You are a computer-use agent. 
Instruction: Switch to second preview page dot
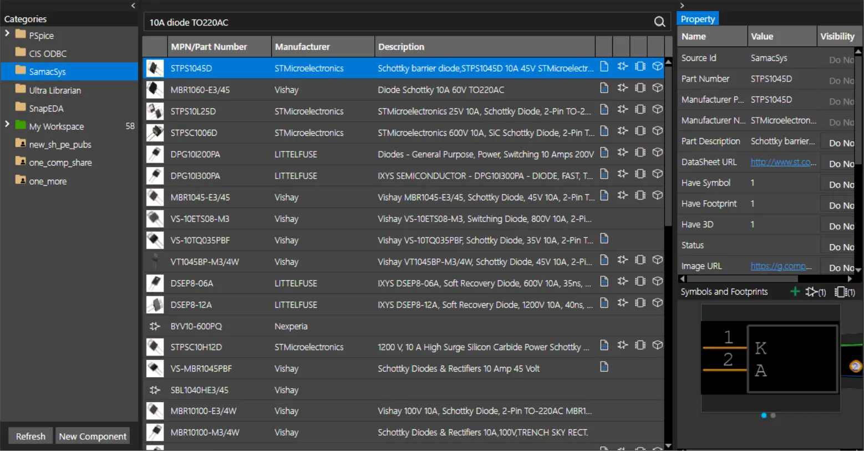click(773, 415)
